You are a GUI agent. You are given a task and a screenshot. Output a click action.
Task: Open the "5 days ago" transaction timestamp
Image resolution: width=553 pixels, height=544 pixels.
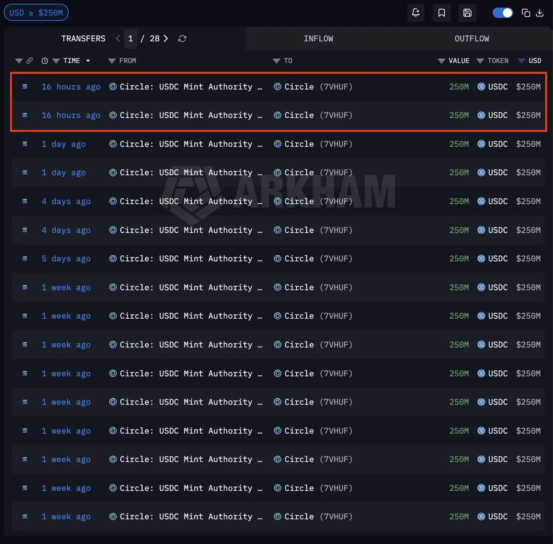[66, 259]
